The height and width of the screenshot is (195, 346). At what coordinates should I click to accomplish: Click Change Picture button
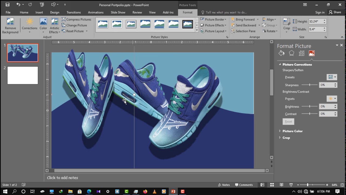(x=74, y=25)
